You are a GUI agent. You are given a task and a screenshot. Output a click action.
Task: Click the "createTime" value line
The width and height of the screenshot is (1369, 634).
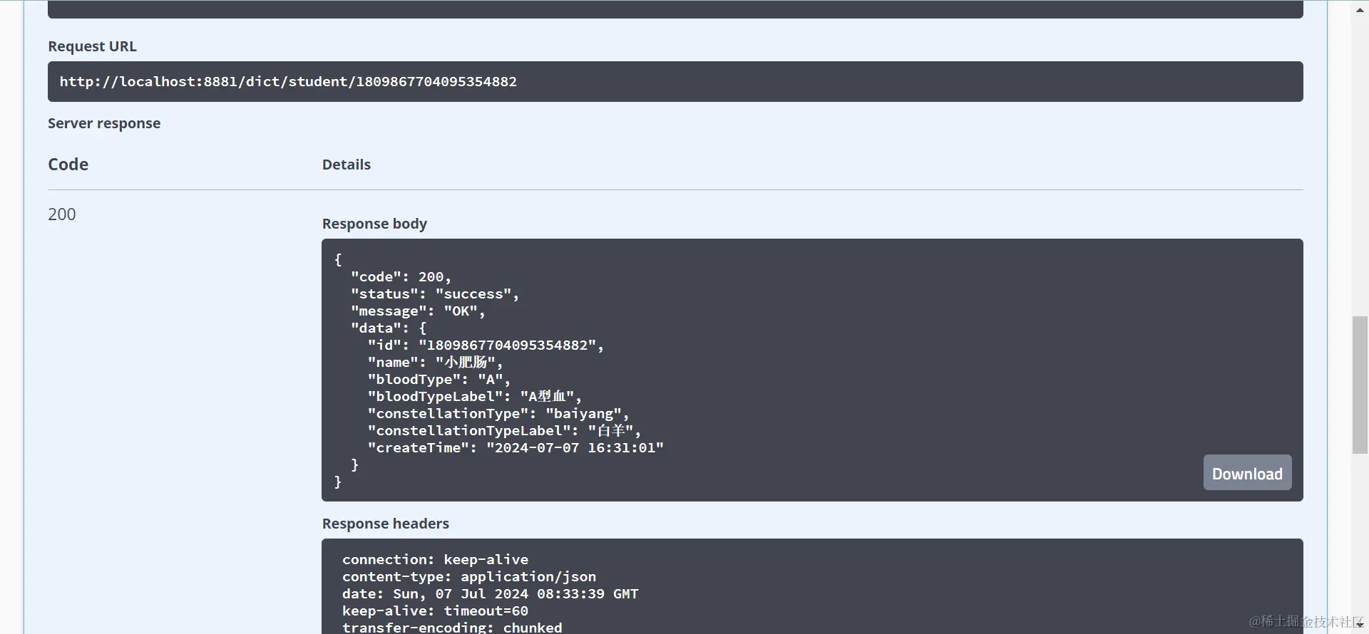click(x=516, y=448)
